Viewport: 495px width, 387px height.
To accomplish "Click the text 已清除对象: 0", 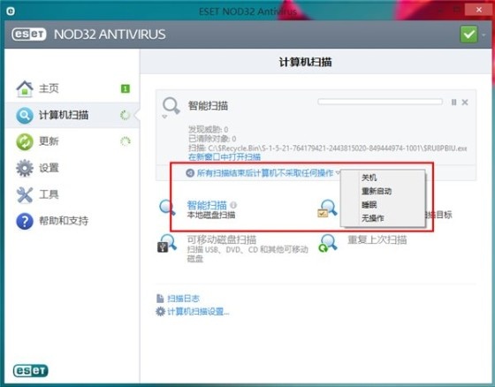I will coord(212,139).
